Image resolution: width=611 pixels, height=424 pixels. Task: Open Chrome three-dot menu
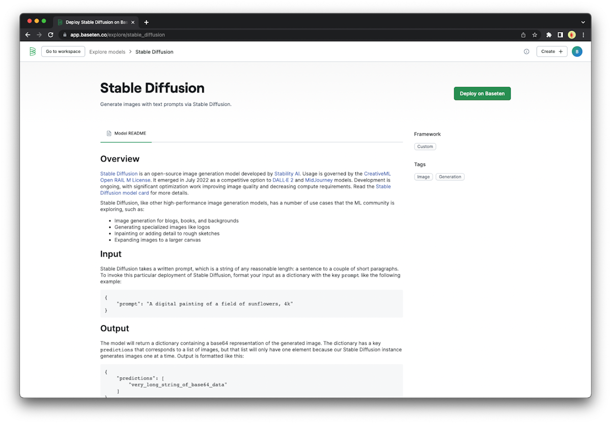coord(583,35)
